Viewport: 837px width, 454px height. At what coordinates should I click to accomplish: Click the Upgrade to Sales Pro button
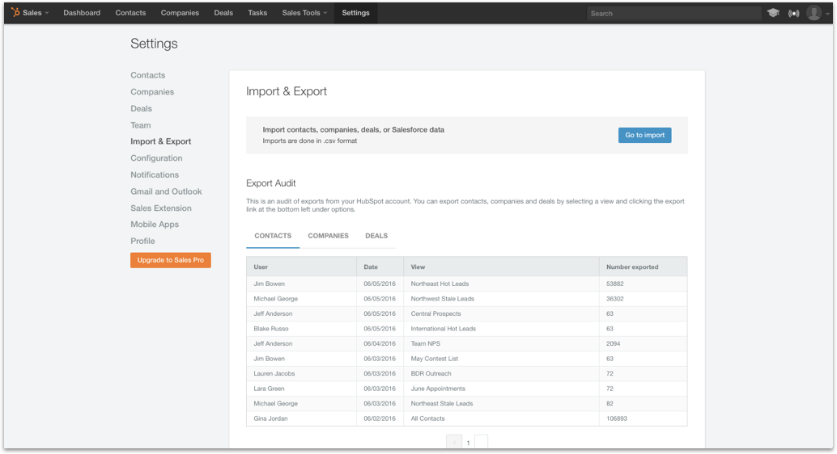(170, 260)
